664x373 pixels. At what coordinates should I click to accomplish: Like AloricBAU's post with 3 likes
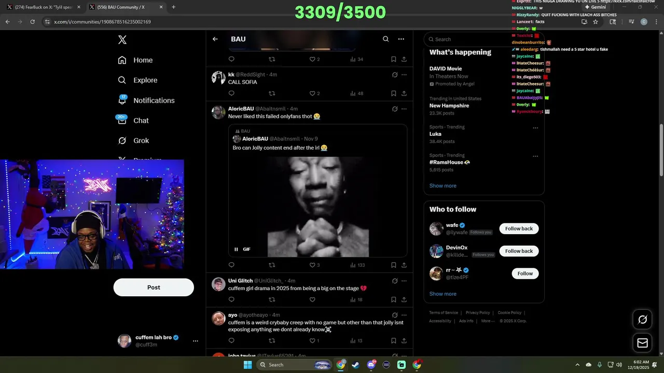click(x=314, y=265)
